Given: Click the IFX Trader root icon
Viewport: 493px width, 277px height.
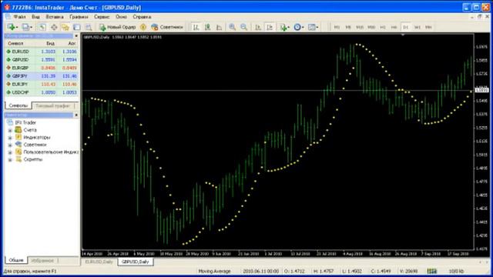Looking at the screenshot, I should pyautogui.click(x=10, y=122).
